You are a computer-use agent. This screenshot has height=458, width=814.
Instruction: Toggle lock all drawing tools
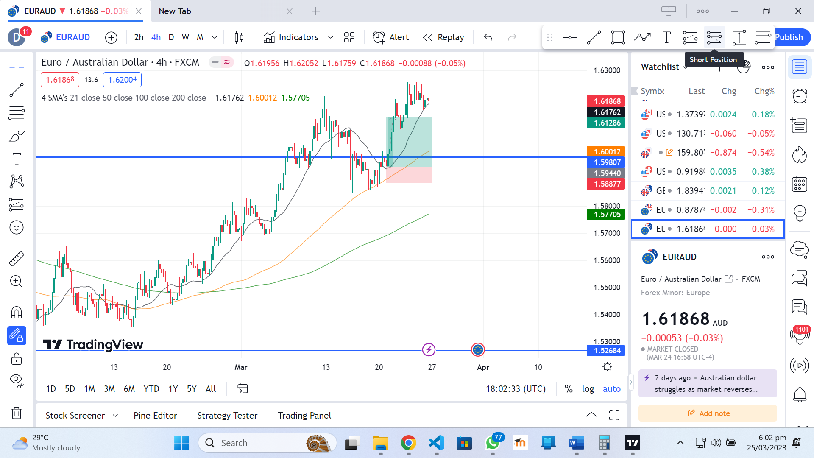click(x=17, y=359)
